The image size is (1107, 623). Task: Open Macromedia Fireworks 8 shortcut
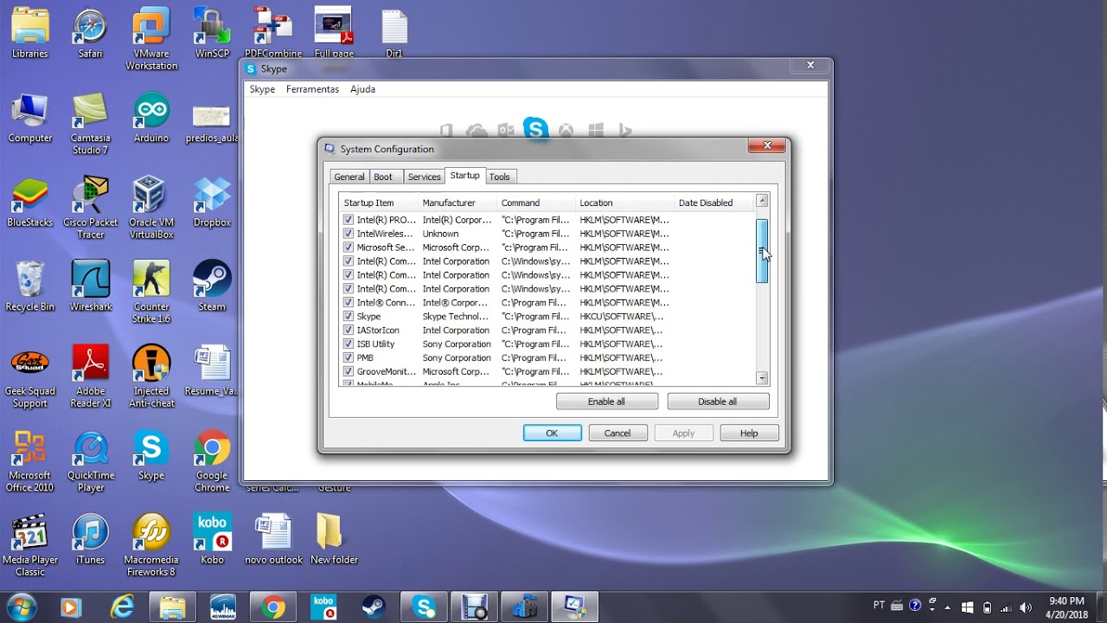pos(151,546)
